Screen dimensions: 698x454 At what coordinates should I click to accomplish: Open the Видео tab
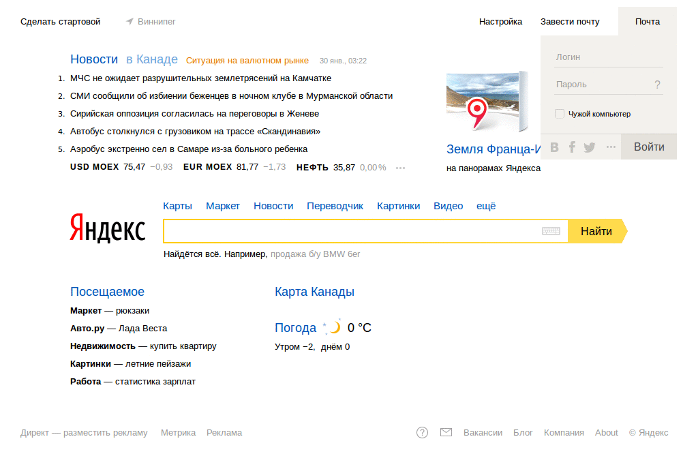point(449,206)
